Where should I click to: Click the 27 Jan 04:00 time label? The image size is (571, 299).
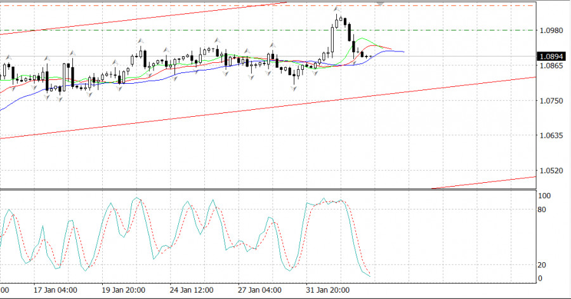point(259,290)
